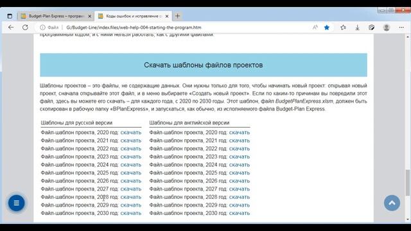Click the Шаблоны для английской версии heading
Image resolution: width=411 pixels, height=231 pixels.
[189, 123]
